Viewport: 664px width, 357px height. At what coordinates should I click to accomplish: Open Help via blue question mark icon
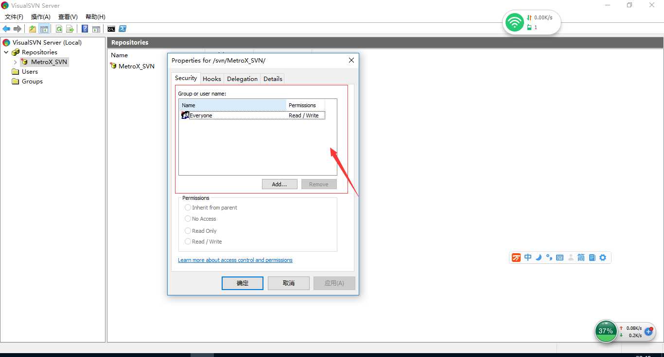click(x=85, y=29)
